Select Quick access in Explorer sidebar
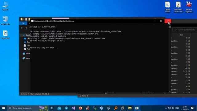This screenshot has height=111, width=197. point(26,35)
